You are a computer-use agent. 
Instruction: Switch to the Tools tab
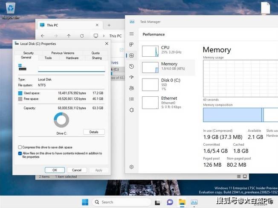[x=48, y=58]
